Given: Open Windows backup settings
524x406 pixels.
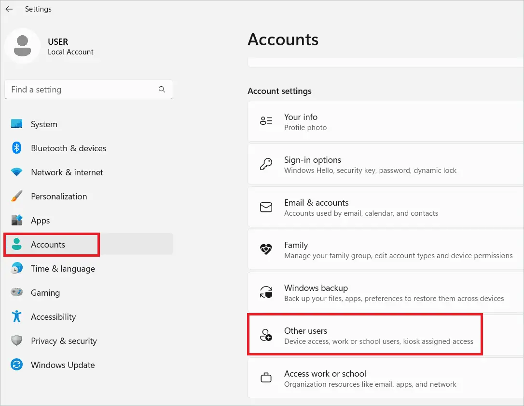Looking at the screenshot, I should pyautogui.click(x=386, y=292).
